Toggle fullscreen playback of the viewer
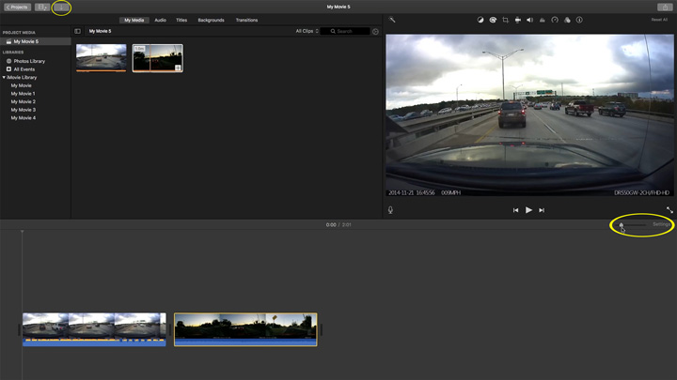Viewport: 677px width, 380px height. 669,210
